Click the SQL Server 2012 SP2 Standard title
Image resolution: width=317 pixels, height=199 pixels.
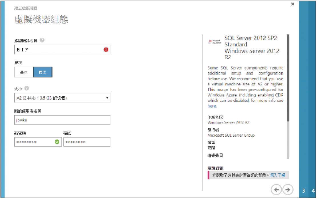point(252,48)
